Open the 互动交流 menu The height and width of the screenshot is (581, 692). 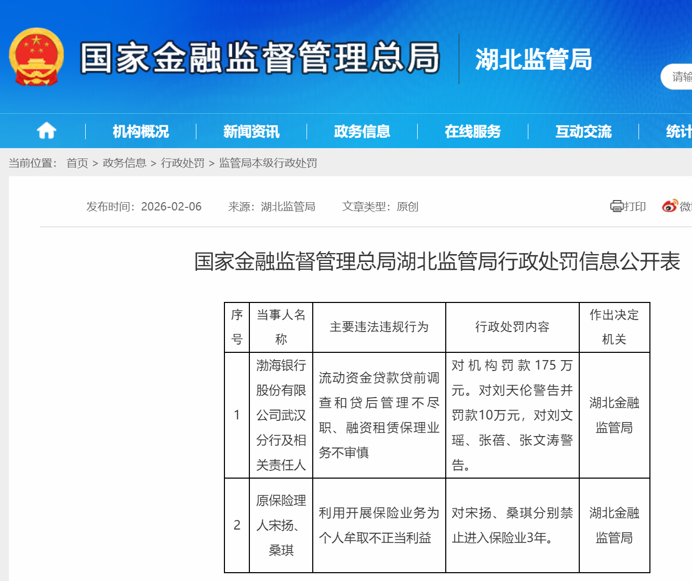click(x=583, y=131)
